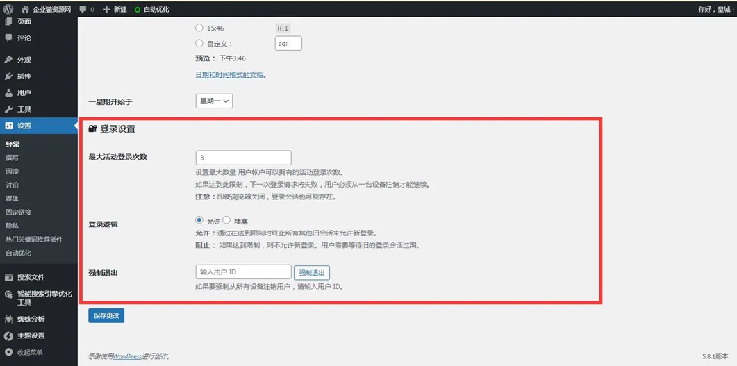Select the 自定义 custom time format radio
Screen dimensions: 737x366
(x=199, y=43)
